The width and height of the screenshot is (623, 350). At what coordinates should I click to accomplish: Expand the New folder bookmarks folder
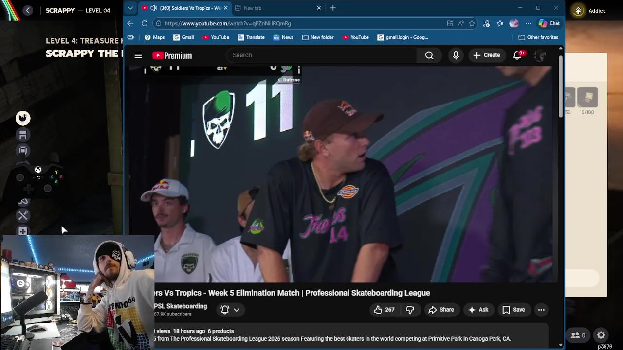coord(318,37)
